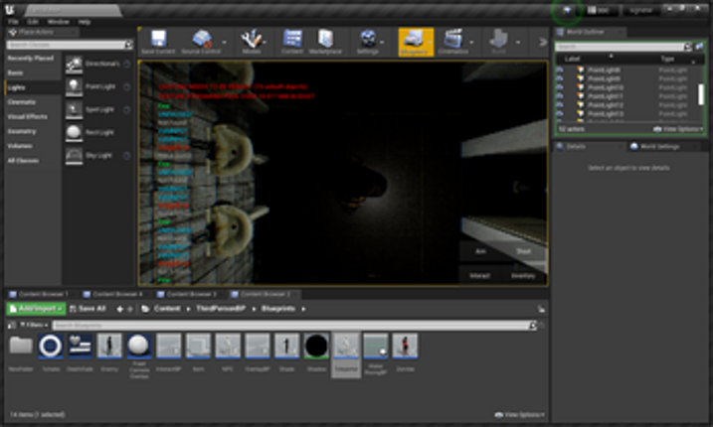Click the World Outliner add folder icon

pos(699,47)
